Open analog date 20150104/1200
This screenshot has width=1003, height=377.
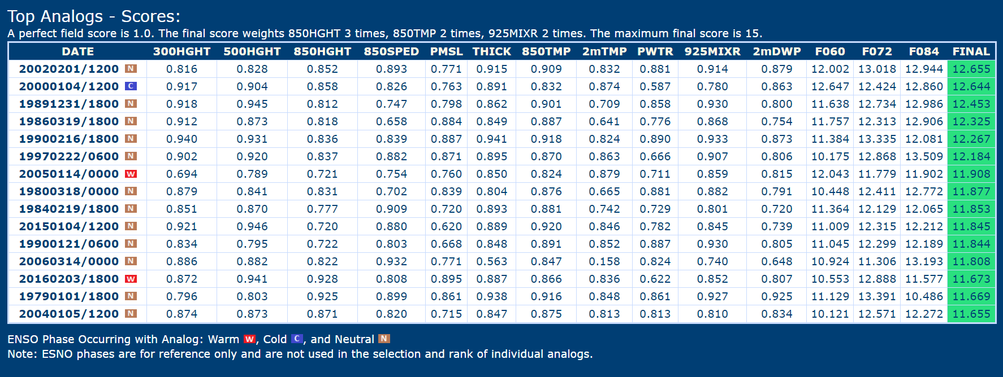[x=69, y=226]
